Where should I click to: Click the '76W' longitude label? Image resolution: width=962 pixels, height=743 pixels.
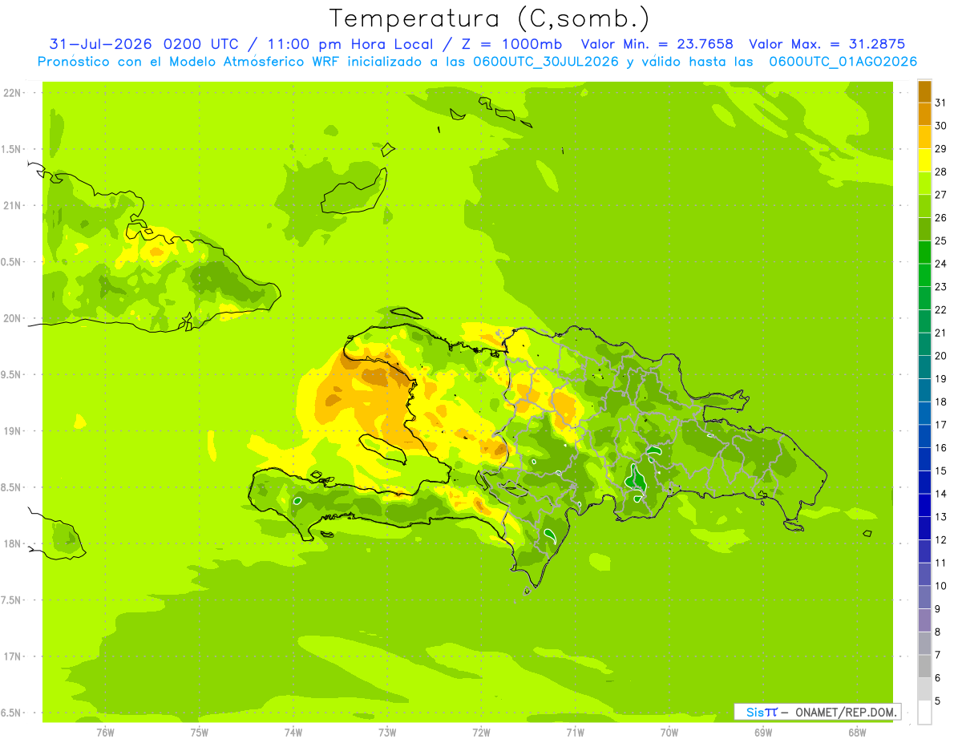click(105, 733)
